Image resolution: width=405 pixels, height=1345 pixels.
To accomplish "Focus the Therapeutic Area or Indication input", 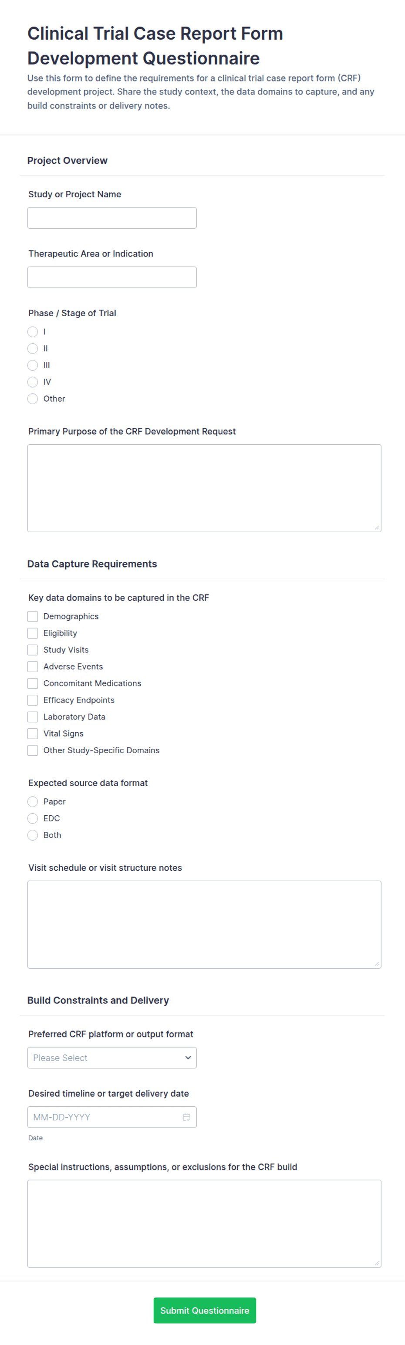I will (x=111, y=277).
